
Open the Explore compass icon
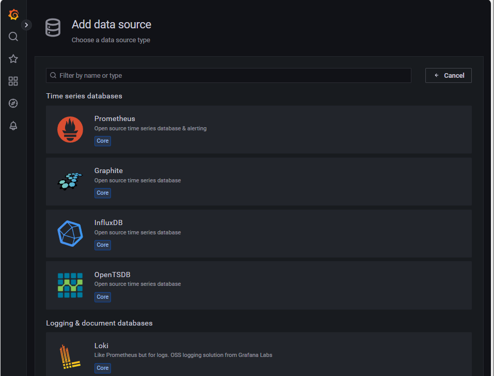(13, 104)
